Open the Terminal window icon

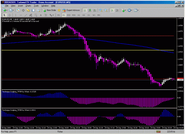coord(33,10)
